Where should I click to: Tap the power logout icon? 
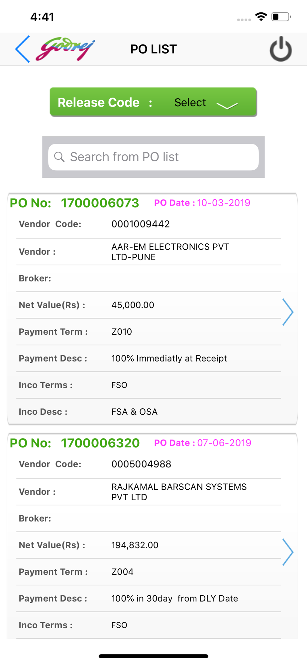[x=281, y=49]
